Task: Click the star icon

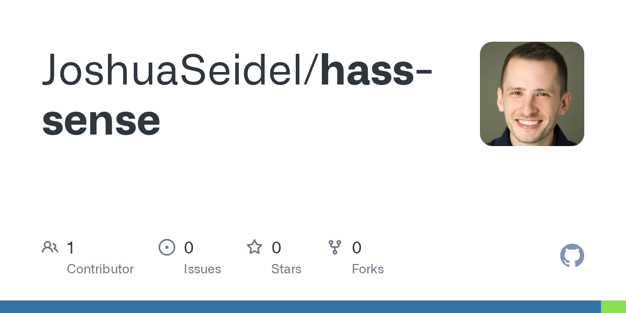Action: coord(255,247)
